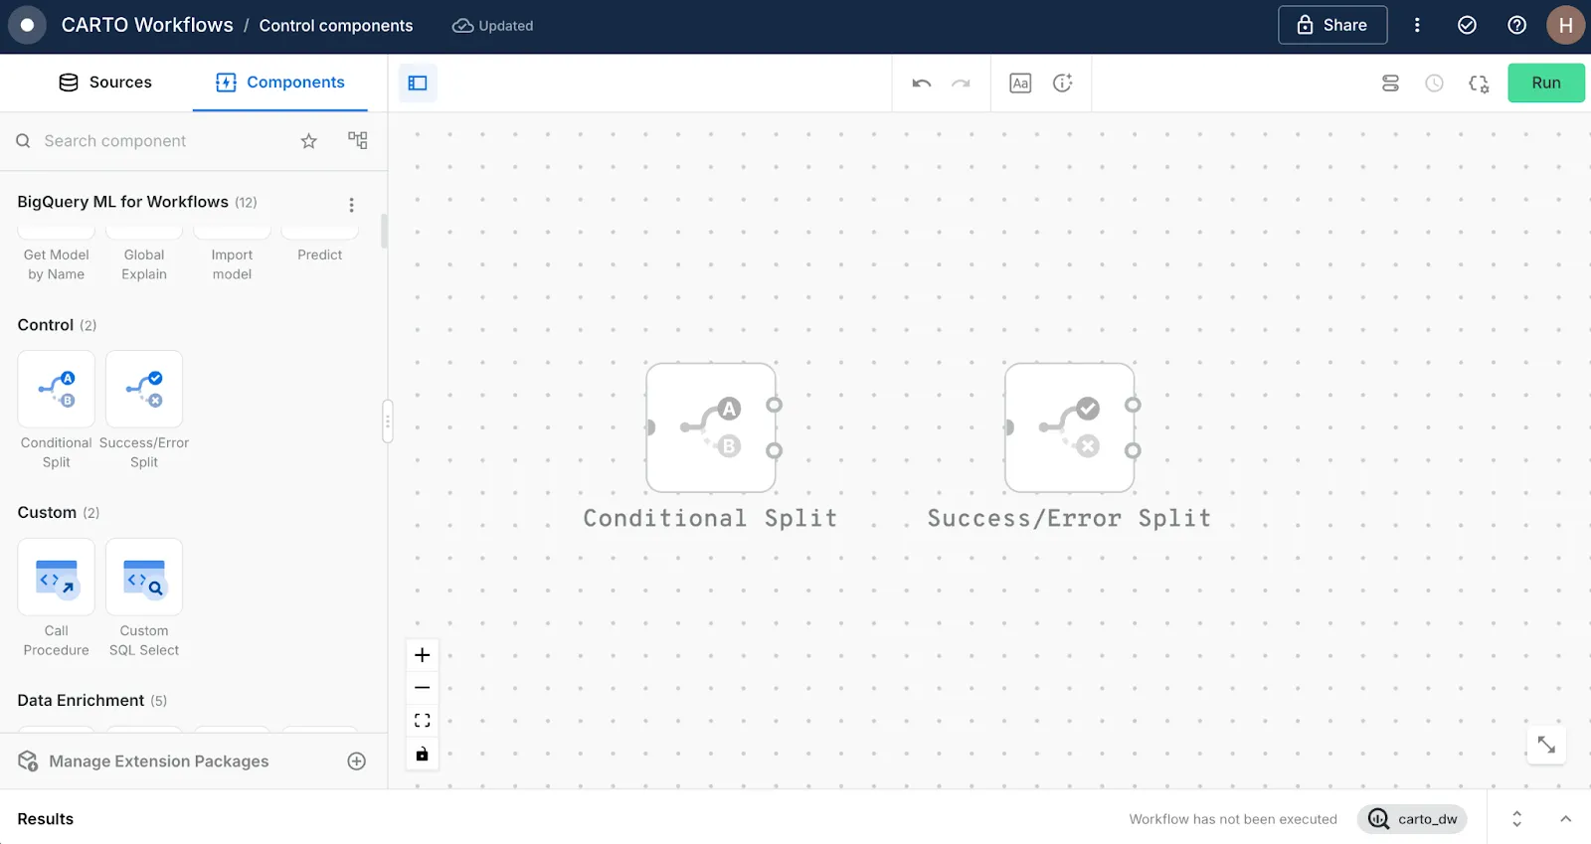Click the Search component input field
The height and width of the screenshot is (844, 1591).
[159, 141]
